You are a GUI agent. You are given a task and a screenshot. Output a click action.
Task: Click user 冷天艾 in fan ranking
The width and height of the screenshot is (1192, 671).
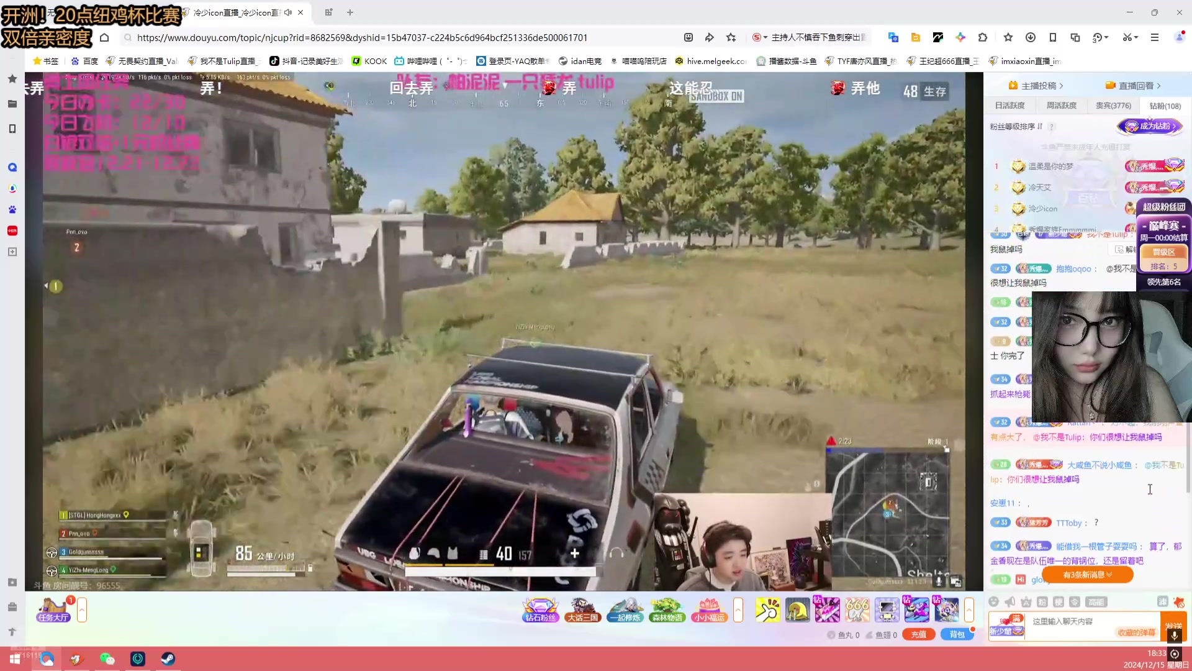1039,187
